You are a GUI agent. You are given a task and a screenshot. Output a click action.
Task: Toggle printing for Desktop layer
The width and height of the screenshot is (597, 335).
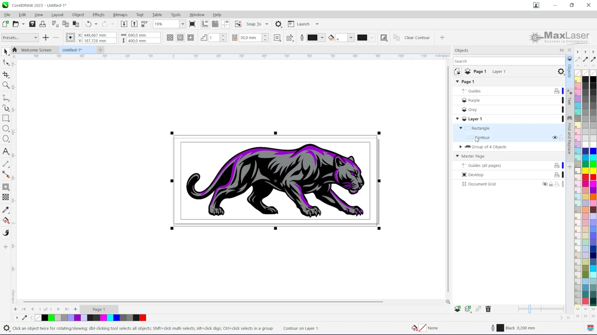pos(557,175)
